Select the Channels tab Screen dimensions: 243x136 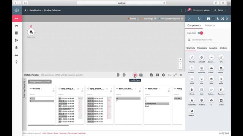coord(191,48)
